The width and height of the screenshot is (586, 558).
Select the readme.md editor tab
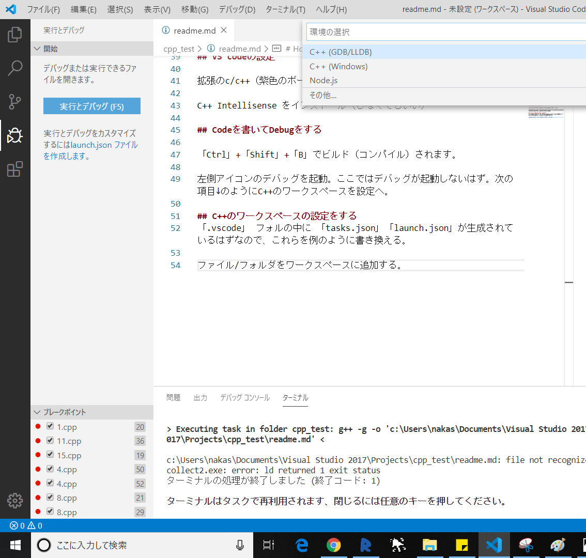194,30
